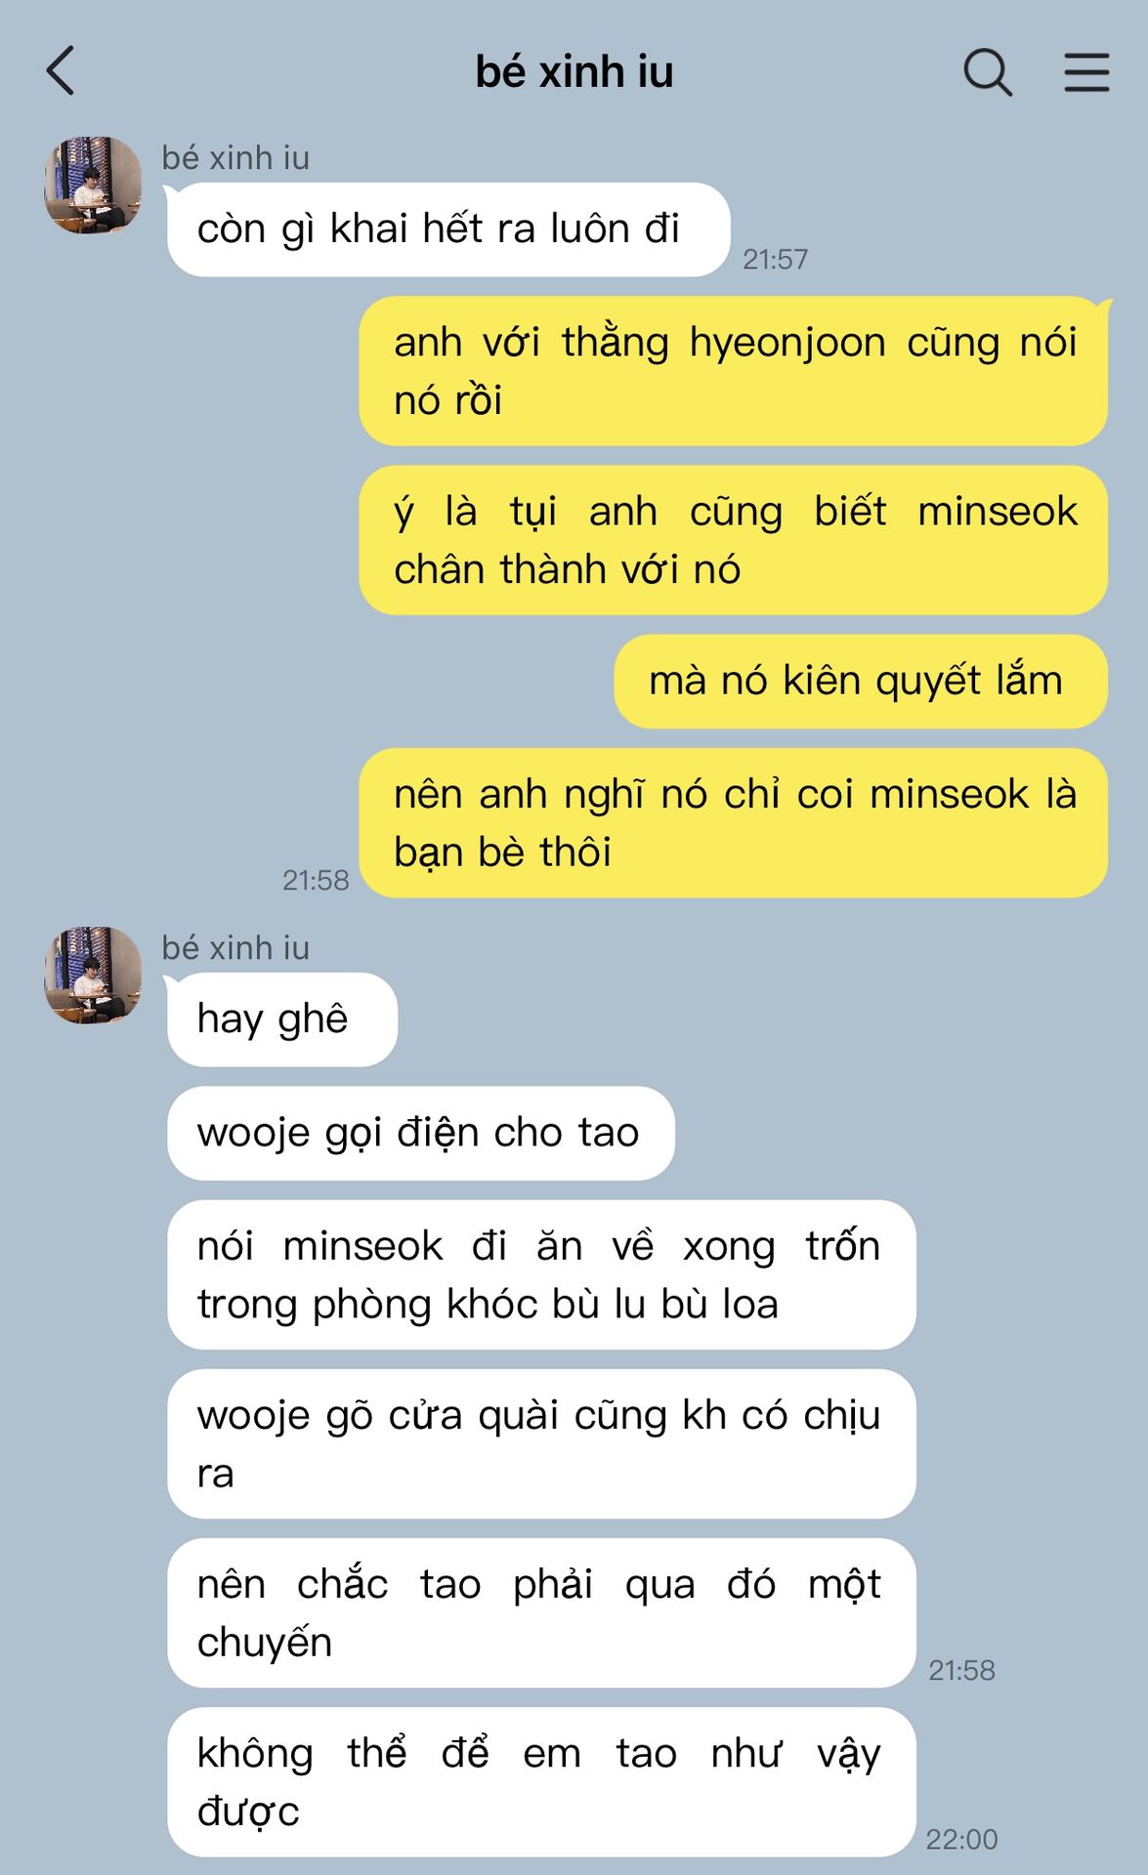Tap 'wooje gọi điện cho tao' message
The height and width of the screenshot is (1875, 1148).
point(421,1133)
